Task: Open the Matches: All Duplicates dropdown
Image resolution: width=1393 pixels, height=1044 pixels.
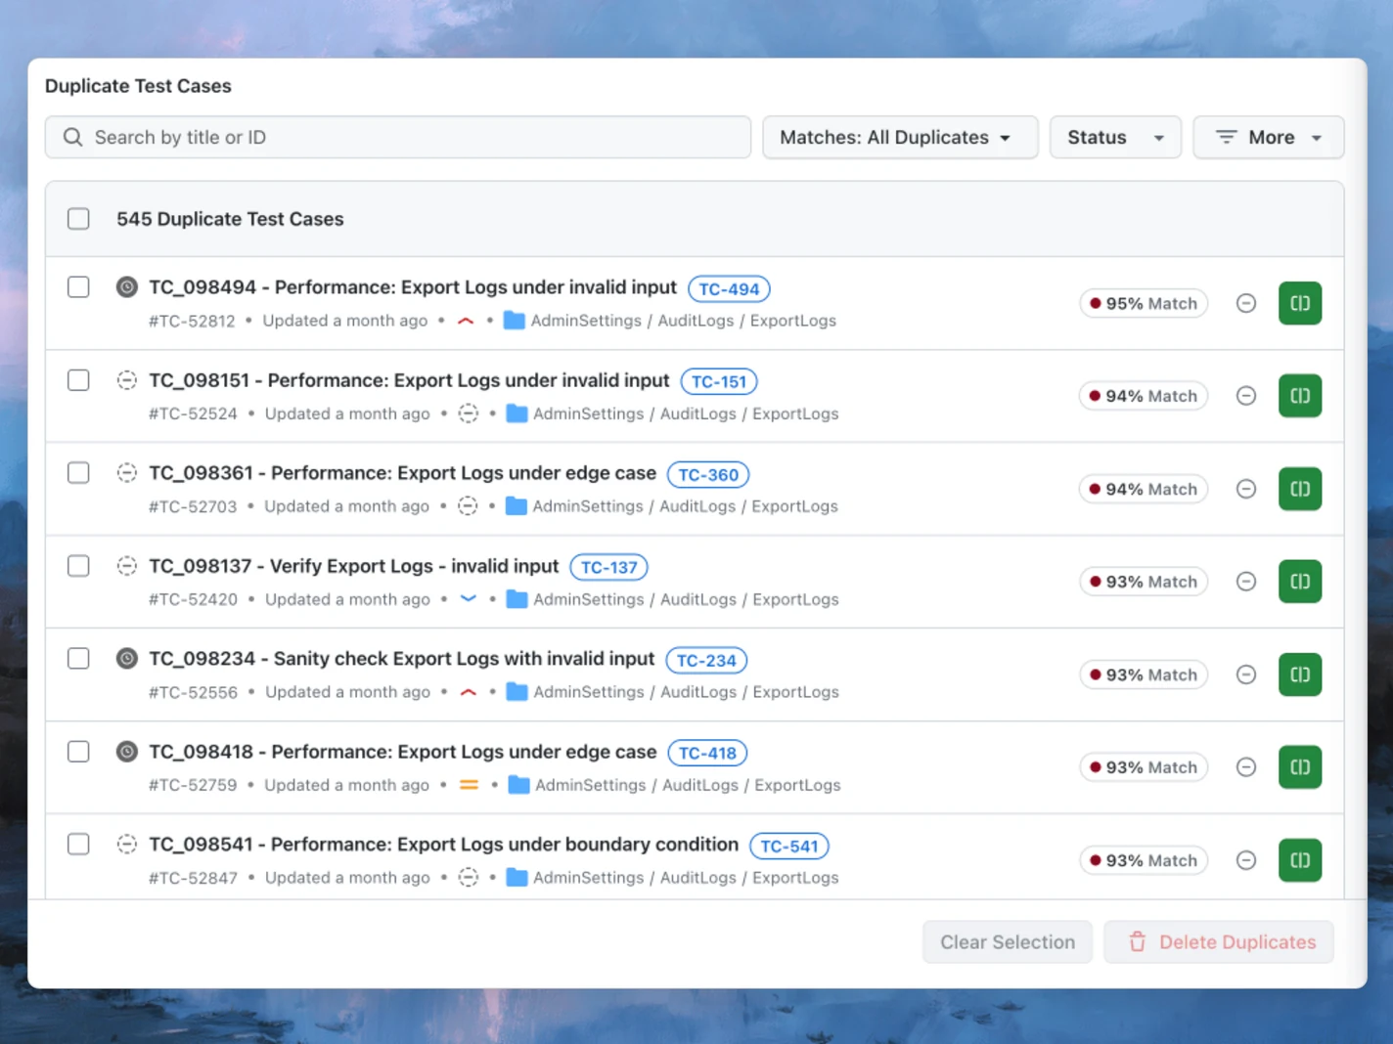Action: coord(900,138)
